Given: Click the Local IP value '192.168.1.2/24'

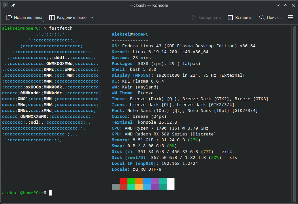Looking at the screenshot, I should 180,164.
